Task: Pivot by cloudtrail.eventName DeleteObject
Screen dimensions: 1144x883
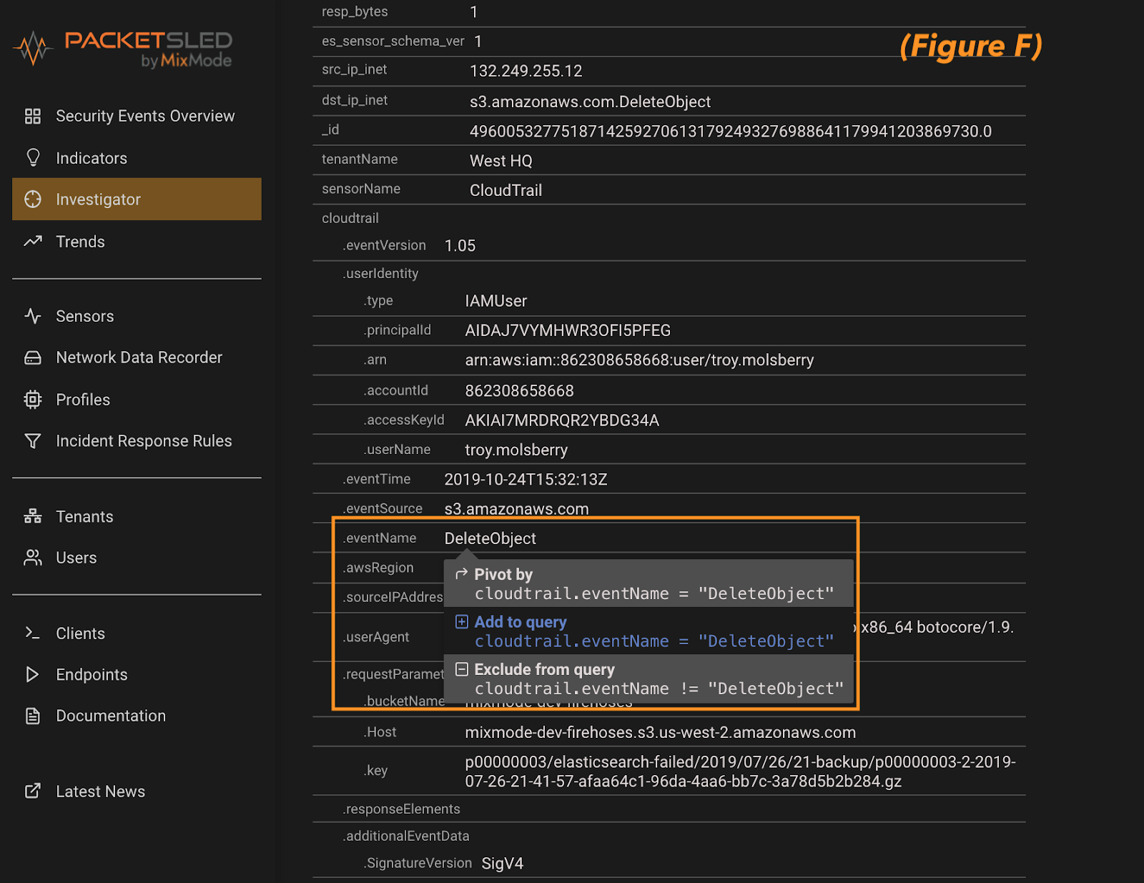Action: (649, 583)
